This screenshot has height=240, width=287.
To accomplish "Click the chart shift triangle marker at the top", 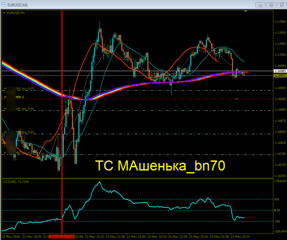I will tap(245, 11).
